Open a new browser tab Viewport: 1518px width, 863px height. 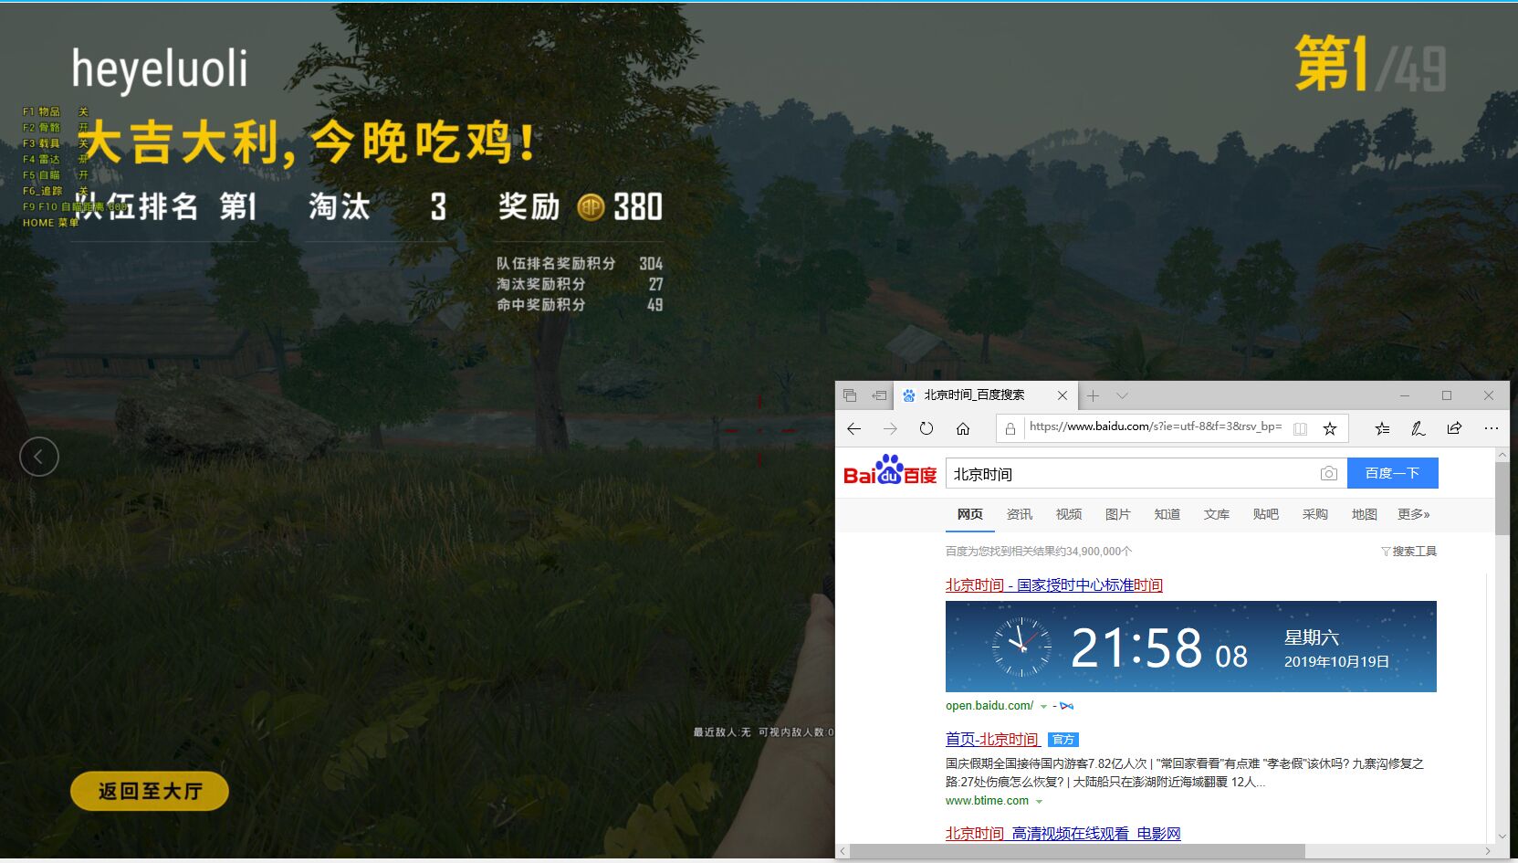point(1093,395)
